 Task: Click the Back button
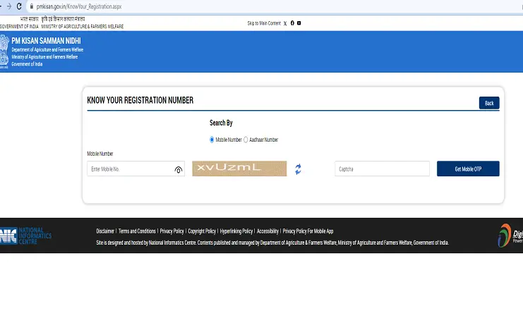click(488, 103)
